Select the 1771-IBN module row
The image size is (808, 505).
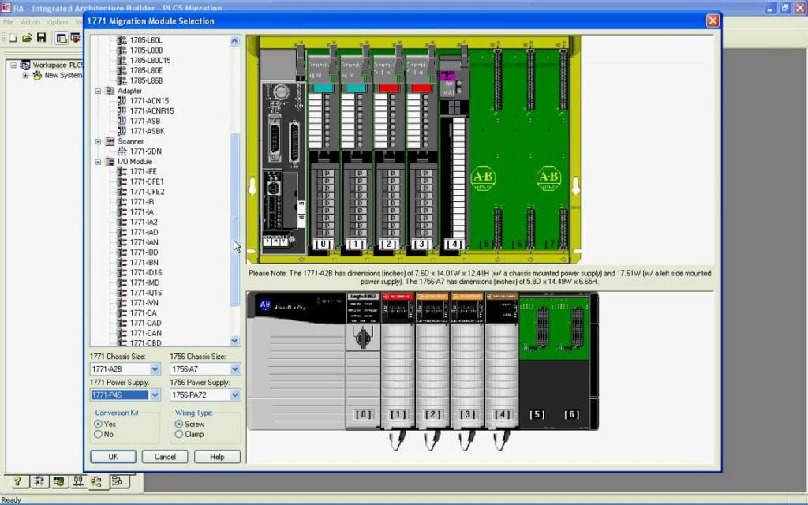point(144,262)
